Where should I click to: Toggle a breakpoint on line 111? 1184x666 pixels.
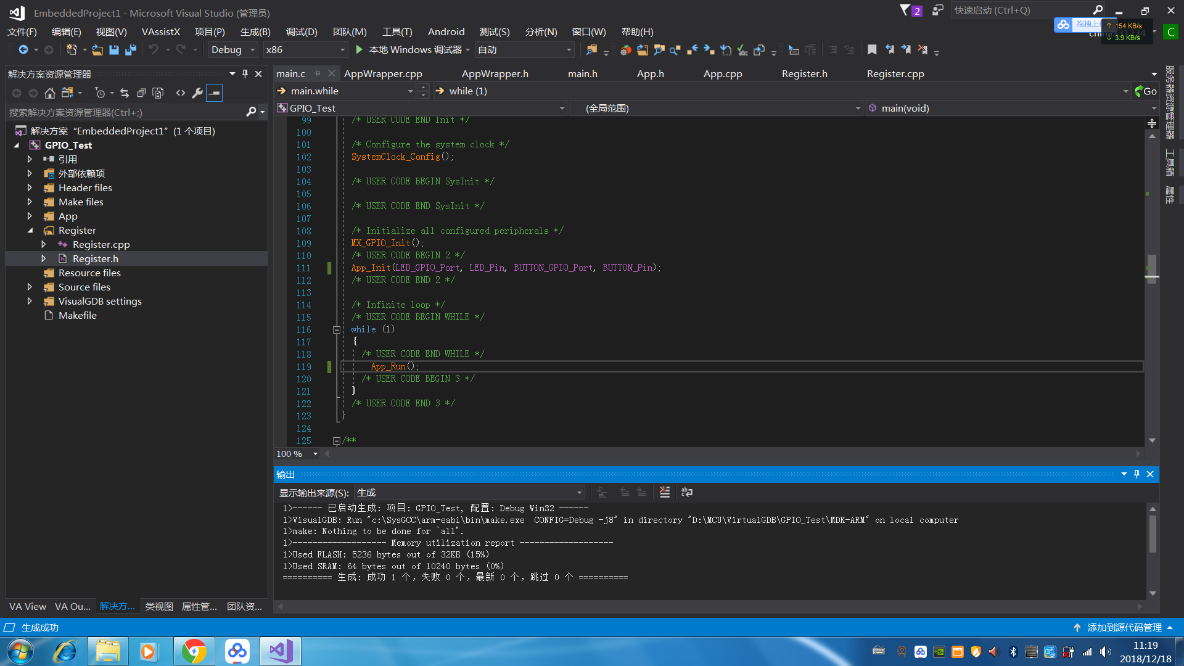284,268
